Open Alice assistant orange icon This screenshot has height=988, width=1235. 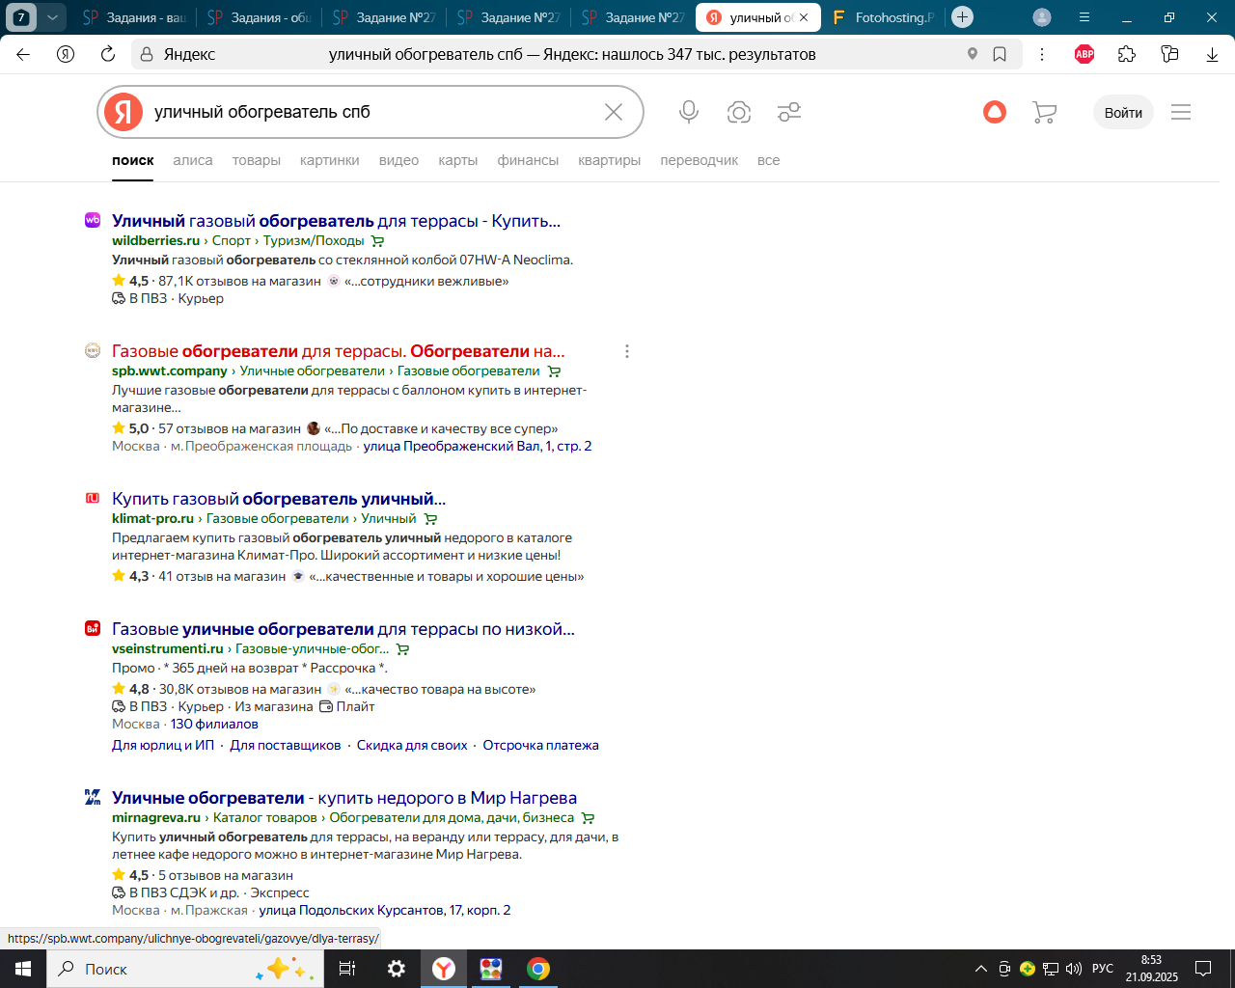click(x=995, y=112)
